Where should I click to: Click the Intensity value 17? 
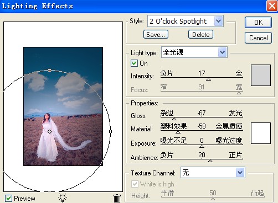(x=202, y=73)
